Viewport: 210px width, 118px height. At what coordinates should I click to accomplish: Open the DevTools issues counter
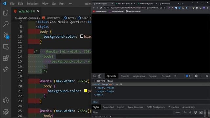click(188, 76)
